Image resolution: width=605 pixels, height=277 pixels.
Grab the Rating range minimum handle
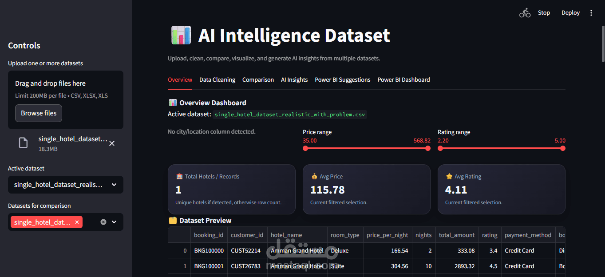point(440,148)
